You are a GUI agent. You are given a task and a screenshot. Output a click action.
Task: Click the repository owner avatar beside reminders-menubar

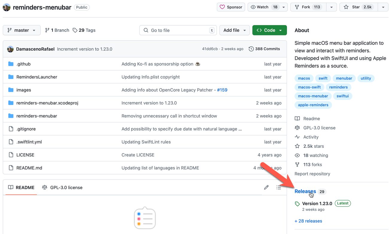click(7, 7)
